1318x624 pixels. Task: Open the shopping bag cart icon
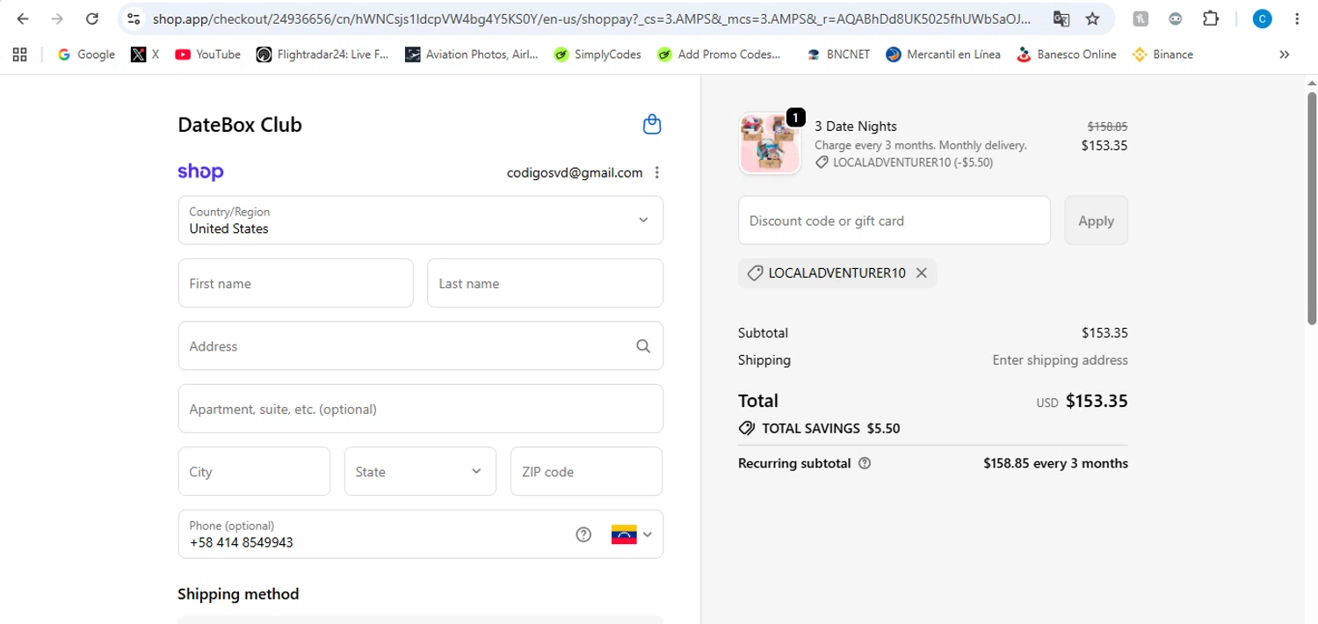point(652,124)
